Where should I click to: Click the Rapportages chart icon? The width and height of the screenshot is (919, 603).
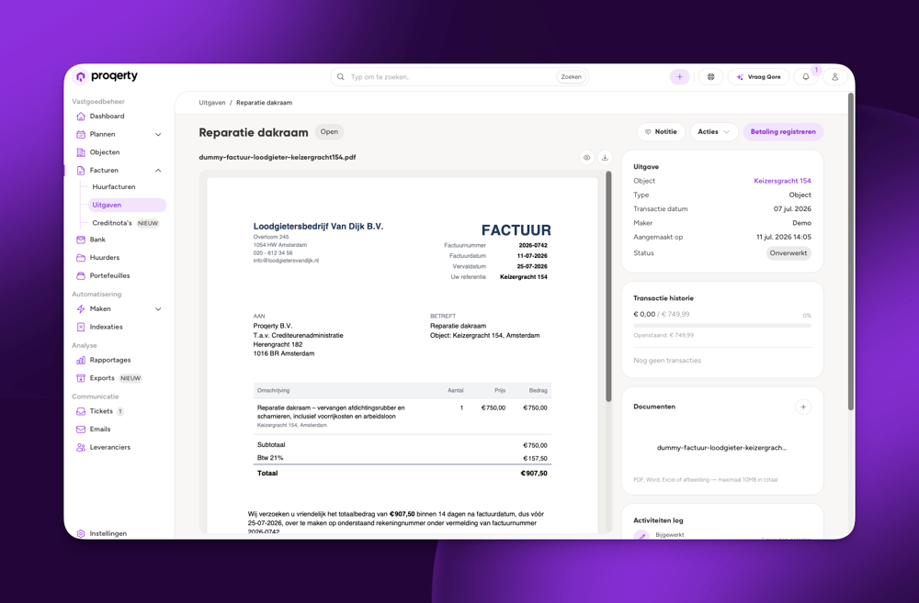pos(81,360)
